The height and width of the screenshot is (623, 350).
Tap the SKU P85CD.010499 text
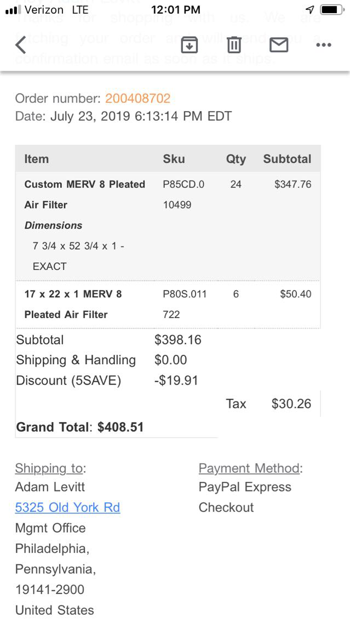[183, 194]
